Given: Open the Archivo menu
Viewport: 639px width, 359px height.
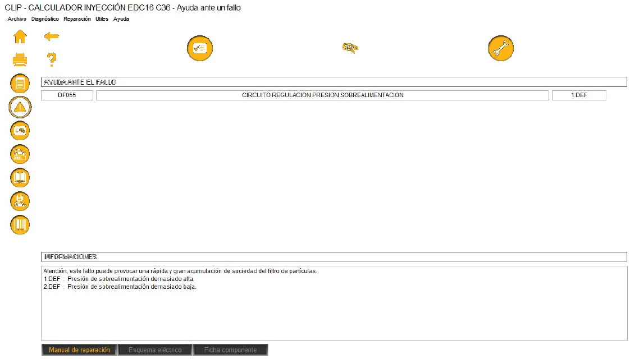Looking at the screenshot, I should 17,19.
